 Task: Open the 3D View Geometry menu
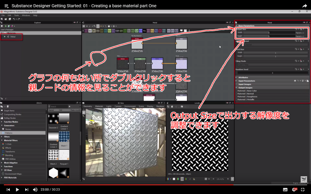(88, 106)
